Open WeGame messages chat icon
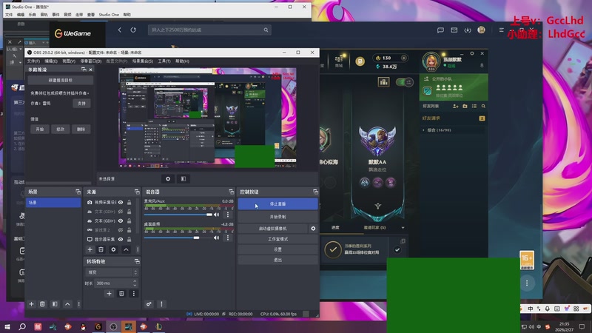 [440, 30]
